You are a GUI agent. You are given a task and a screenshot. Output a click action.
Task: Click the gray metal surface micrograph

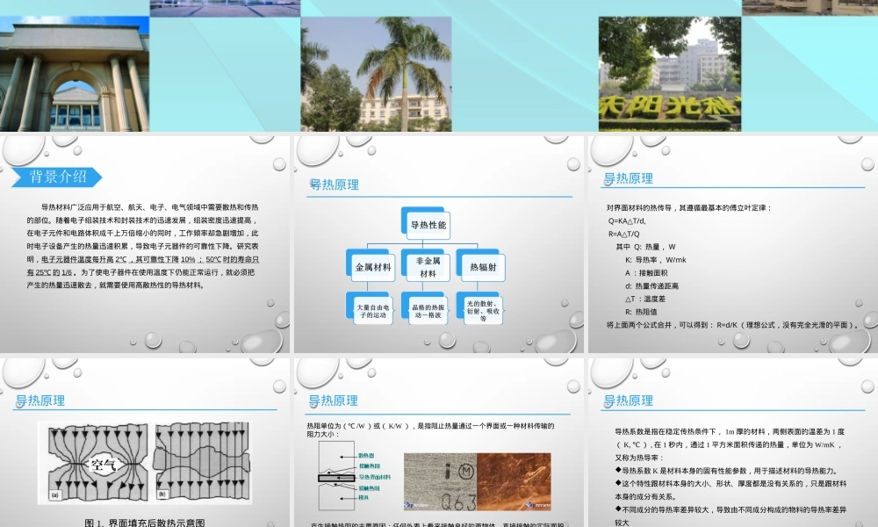point(440,481)
